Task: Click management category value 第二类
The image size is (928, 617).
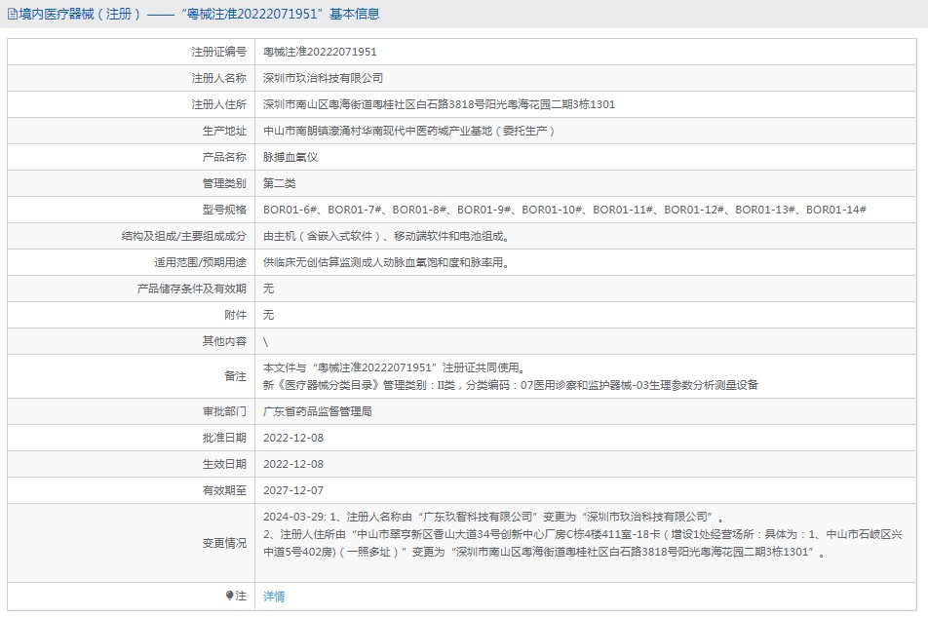Action: (280, 183)
